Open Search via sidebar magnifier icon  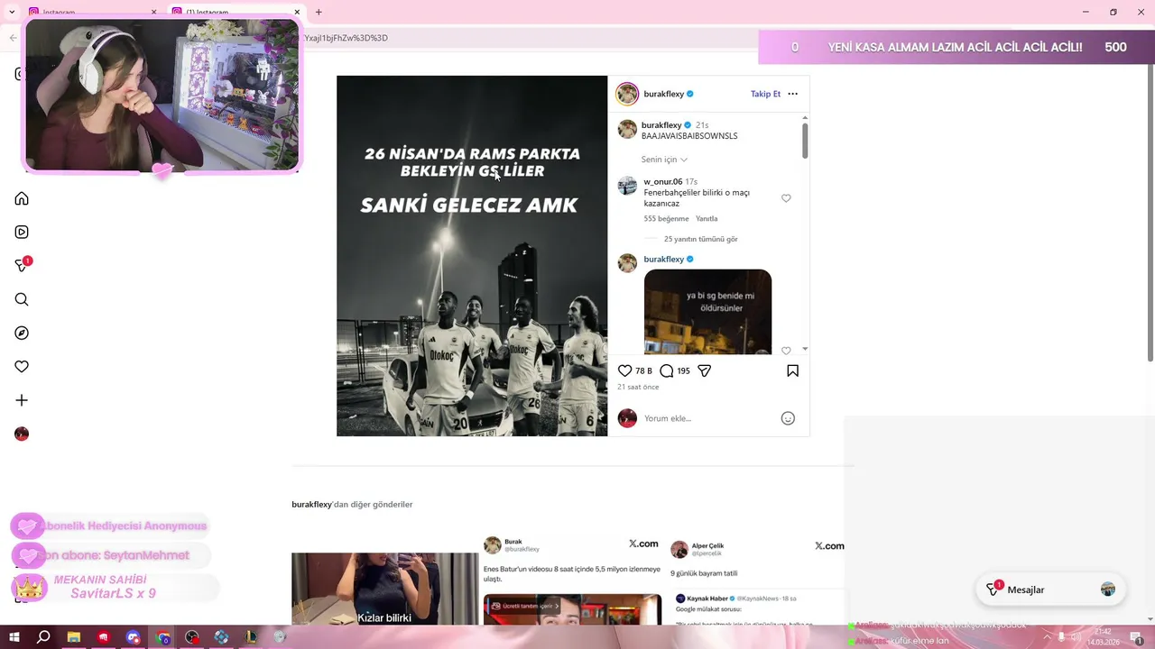22,299
